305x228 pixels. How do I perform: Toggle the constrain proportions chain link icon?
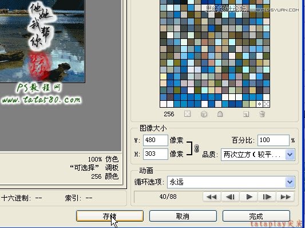point(197,148)
